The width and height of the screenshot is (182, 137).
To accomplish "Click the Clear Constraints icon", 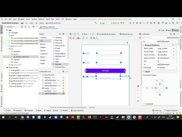I will (83, 38).
